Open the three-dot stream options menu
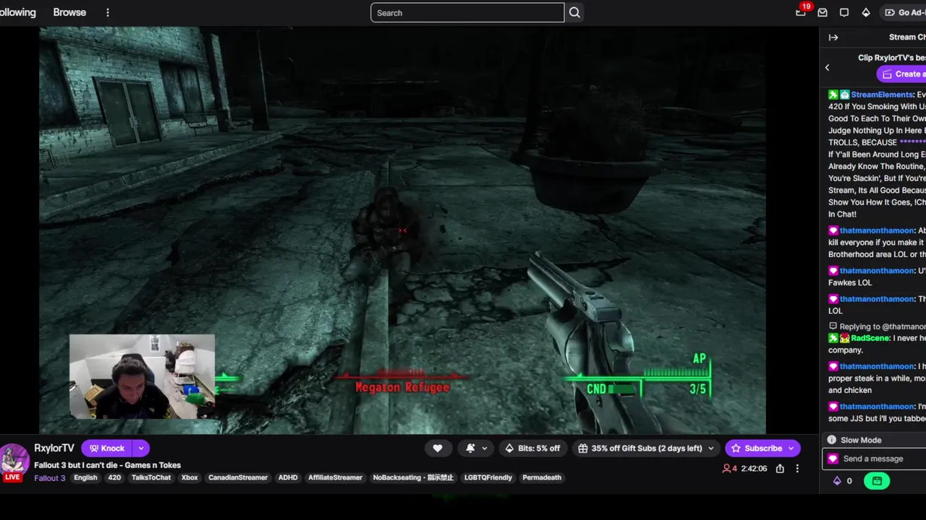 [x=797, y=469]
